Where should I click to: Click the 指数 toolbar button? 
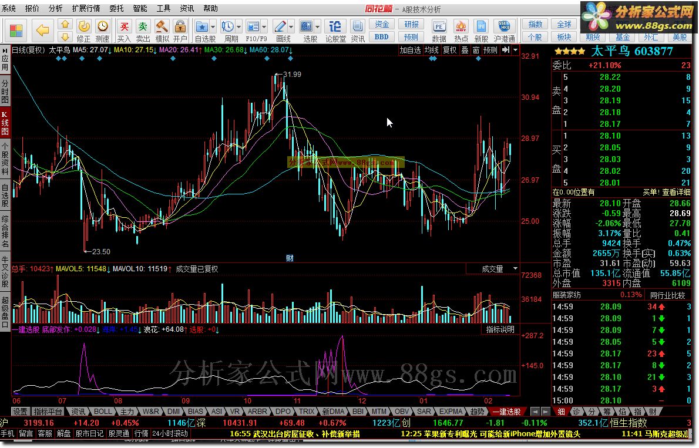535,24
